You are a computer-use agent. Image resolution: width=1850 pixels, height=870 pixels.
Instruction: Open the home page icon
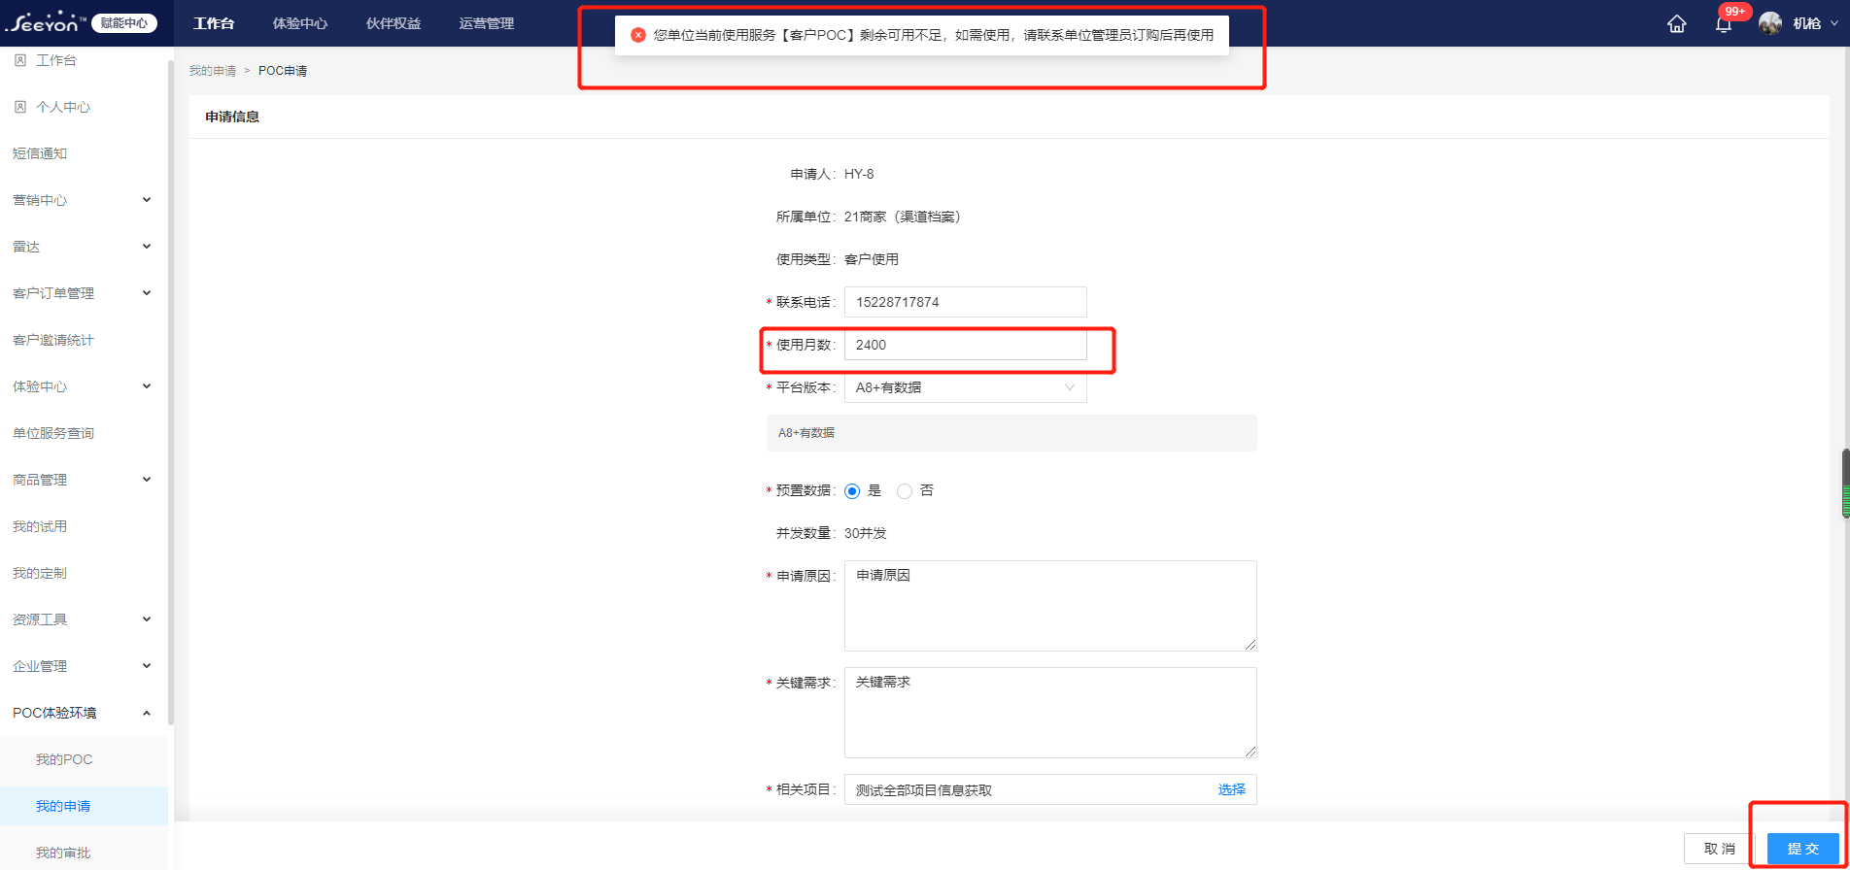click(1677, 24)
